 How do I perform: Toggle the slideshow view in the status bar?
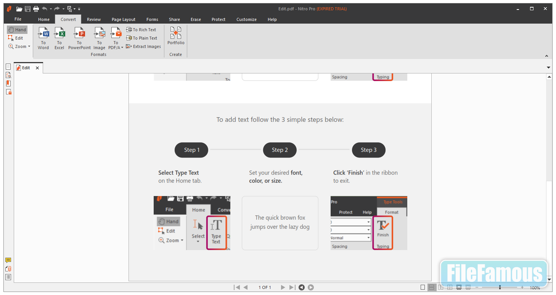[468, 287]
